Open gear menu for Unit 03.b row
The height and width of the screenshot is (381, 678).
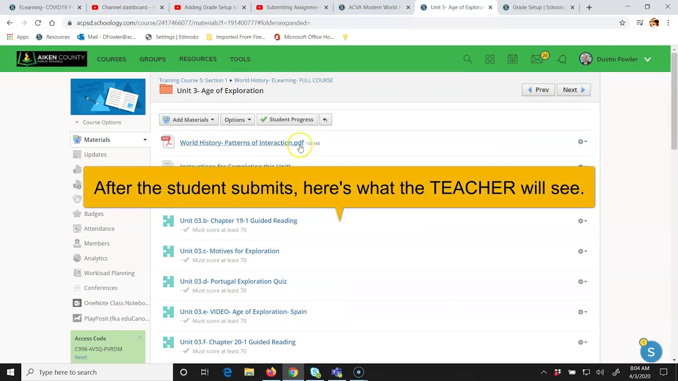[x=582, y=221]
